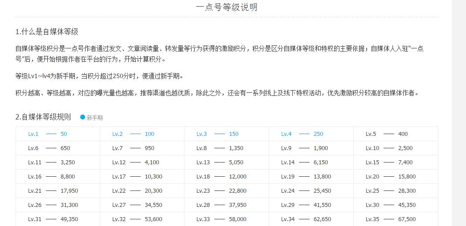Image resolution: width=466 pixels, height=226 pixels.
Task: Click the Lv.24 25,450 table cell
Action: (x=311, y=191)
